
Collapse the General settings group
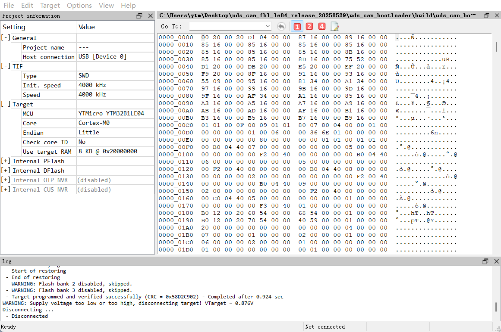pos(6,38)
